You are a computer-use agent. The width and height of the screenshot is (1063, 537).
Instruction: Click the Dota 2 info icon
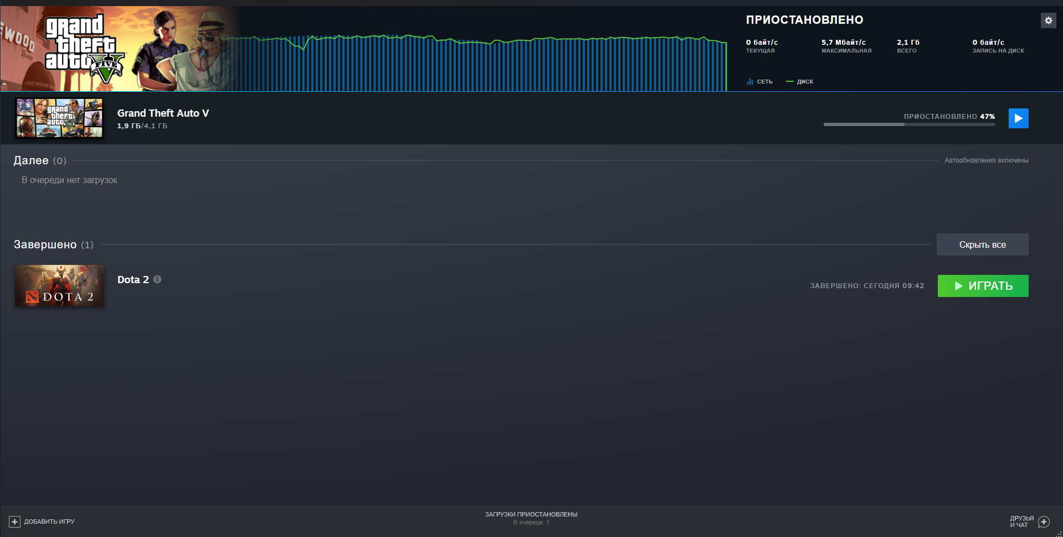tap(157, 279)
